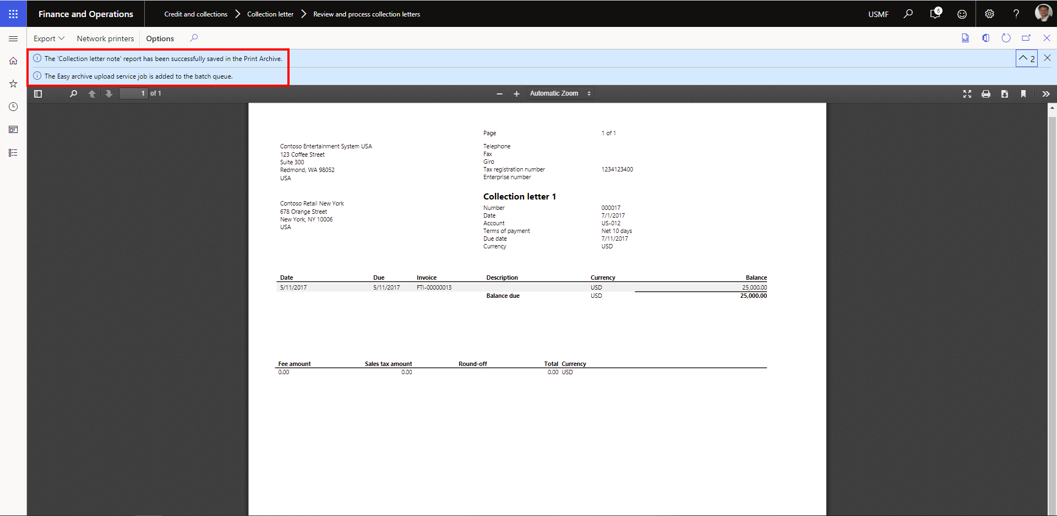1057x516 pixels.
Task: Close the message bar
Action: (x=1047, y=58)
